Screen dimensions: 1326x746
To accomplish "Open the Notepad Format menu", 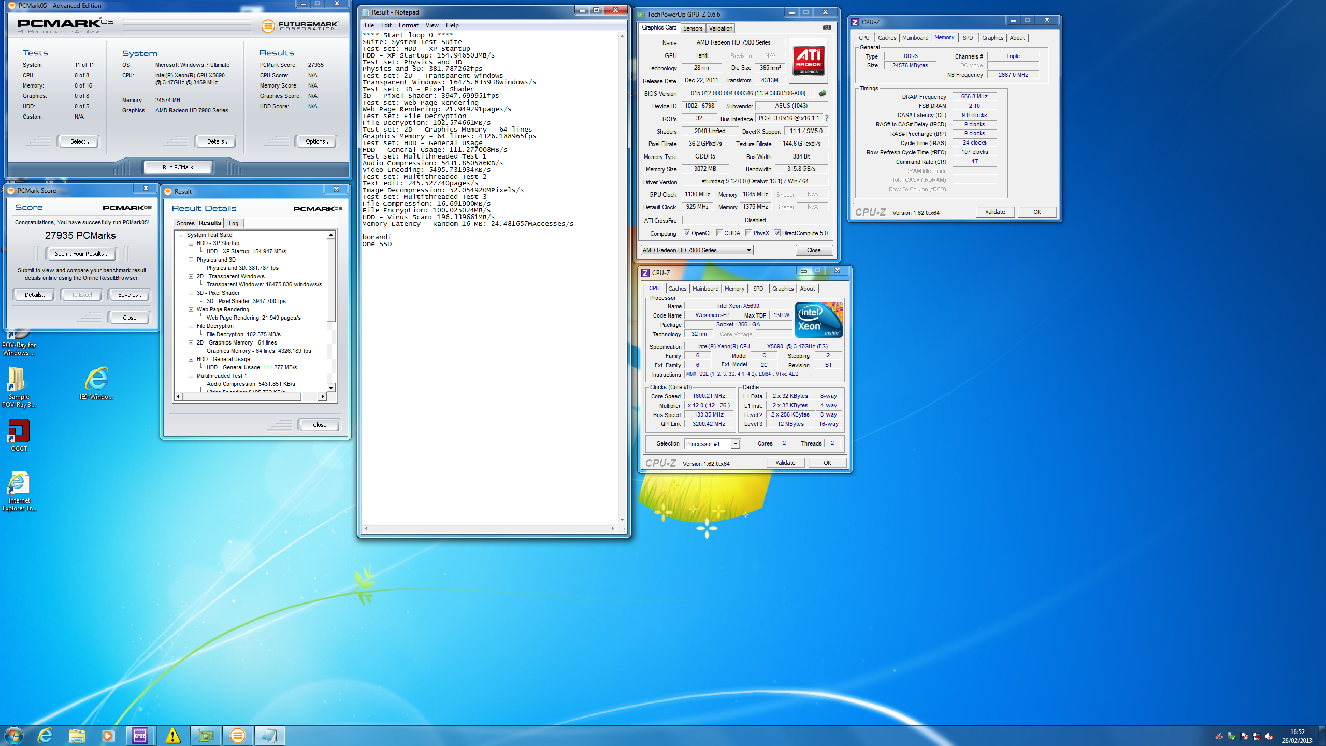I will coord(408,25).
